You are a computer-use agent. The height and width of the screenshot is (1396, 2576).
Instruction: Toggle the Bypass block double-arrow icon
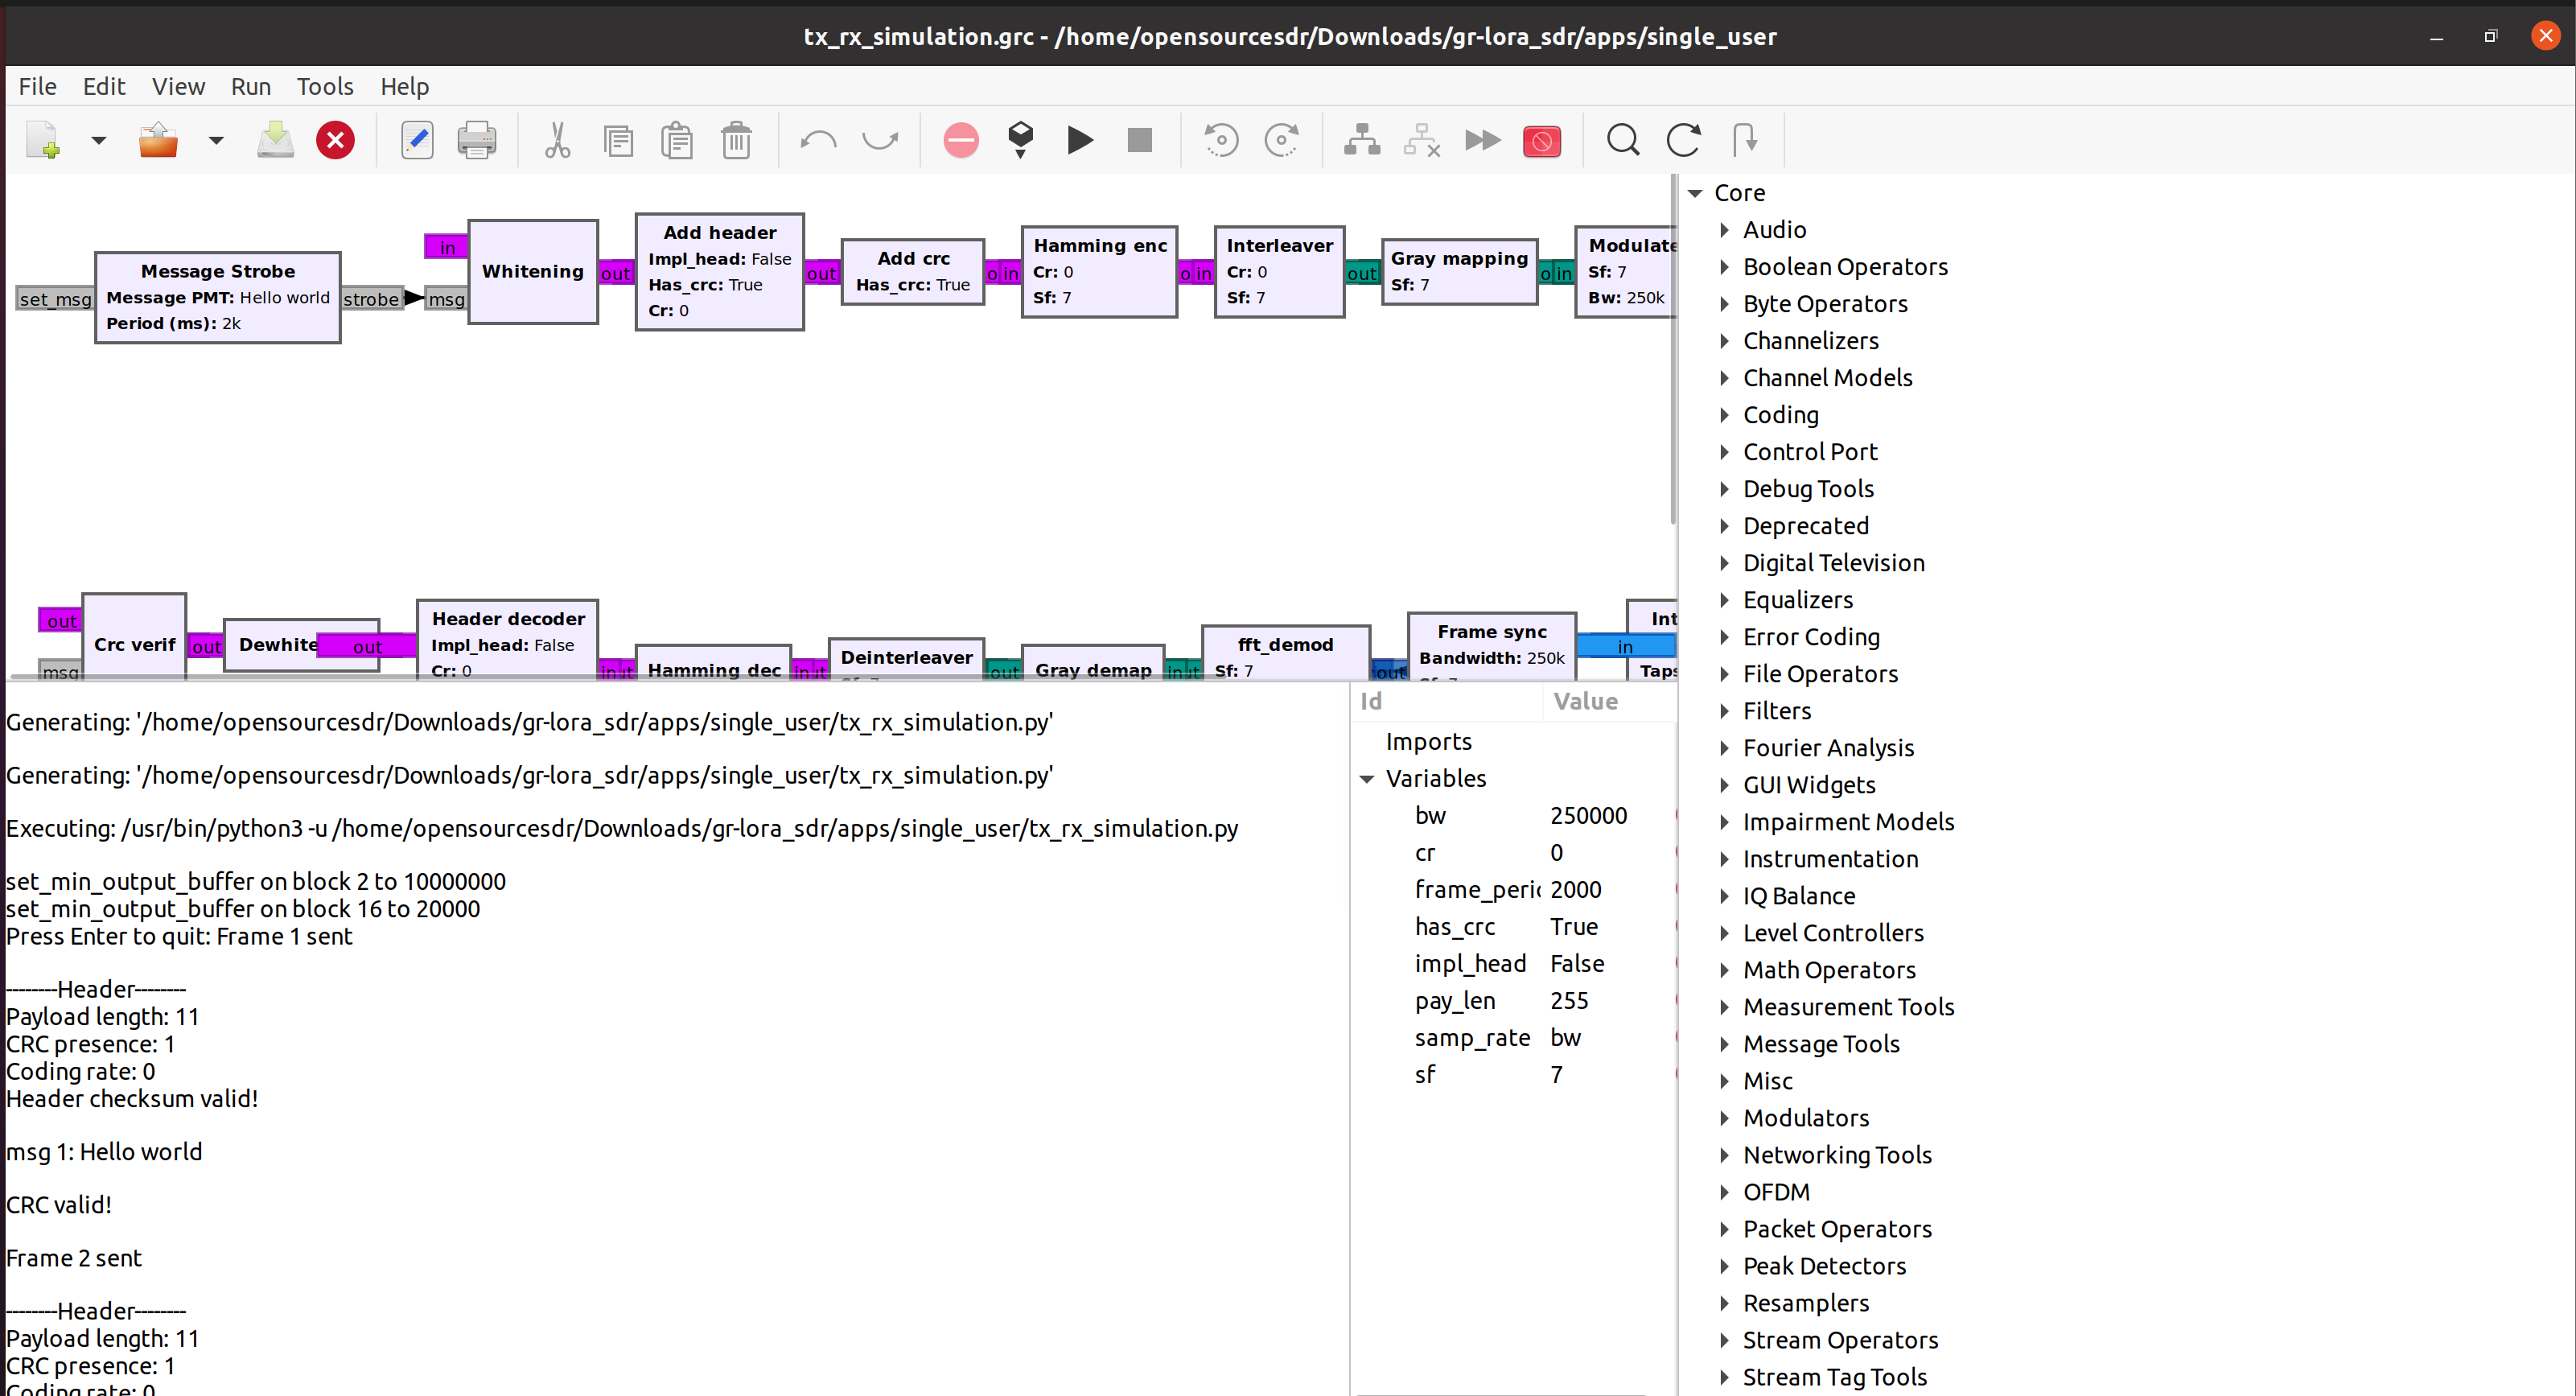pos(1482,140)
